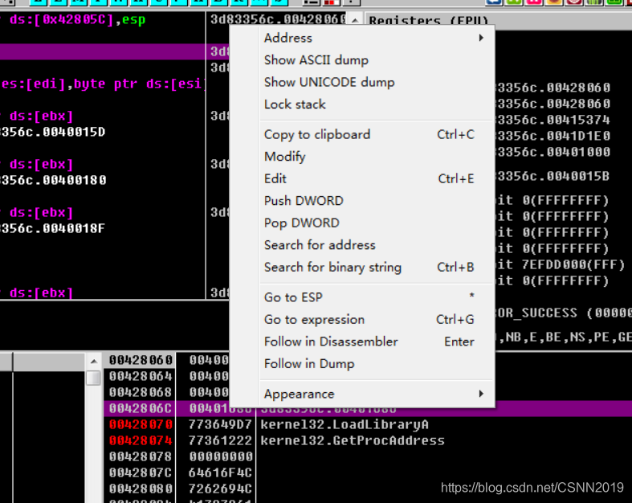
Task: Select the purple highlighted disassembly row
Action: [x=102, y=51]
